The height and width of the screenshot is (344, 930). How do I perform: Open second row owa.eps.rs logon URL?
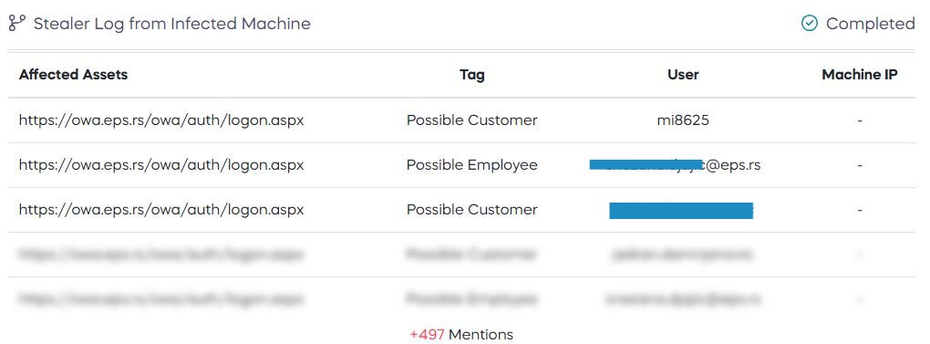[161, 165]
